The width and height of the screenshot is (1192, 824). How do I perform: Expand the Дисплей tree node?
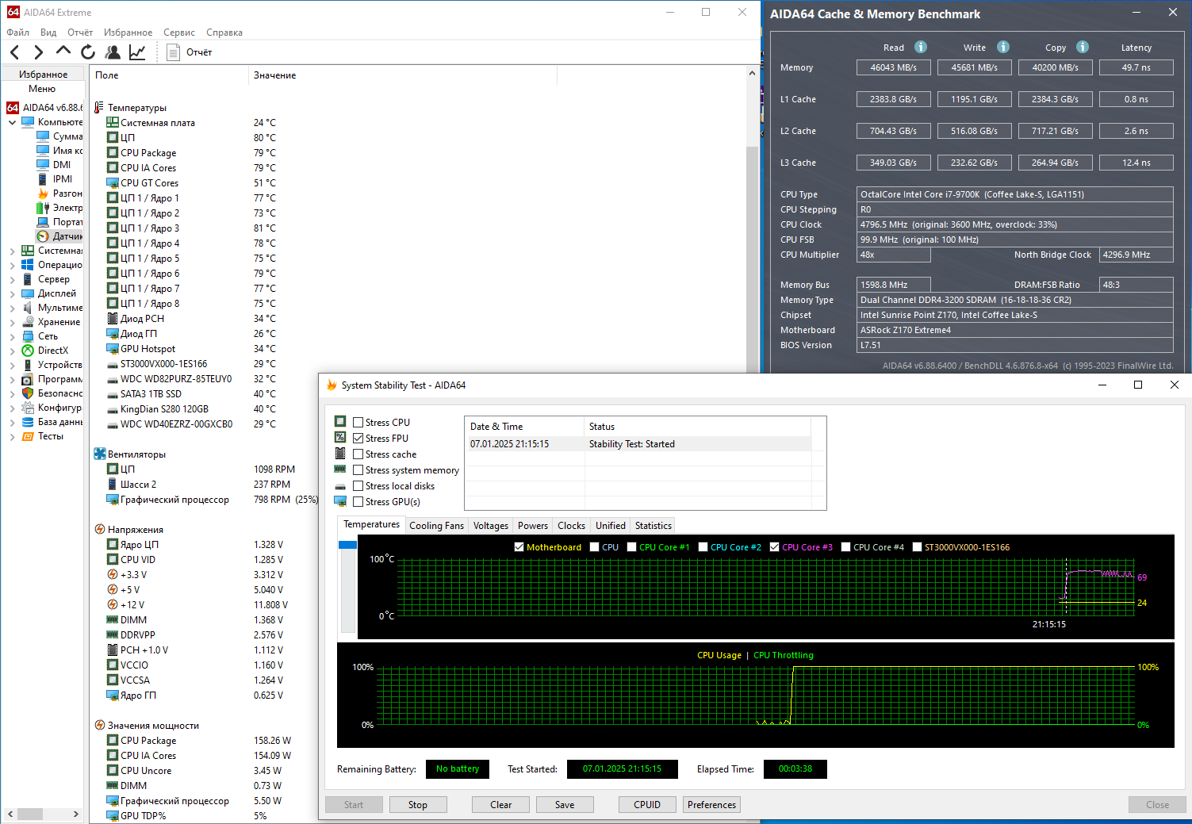pos(12,293)
